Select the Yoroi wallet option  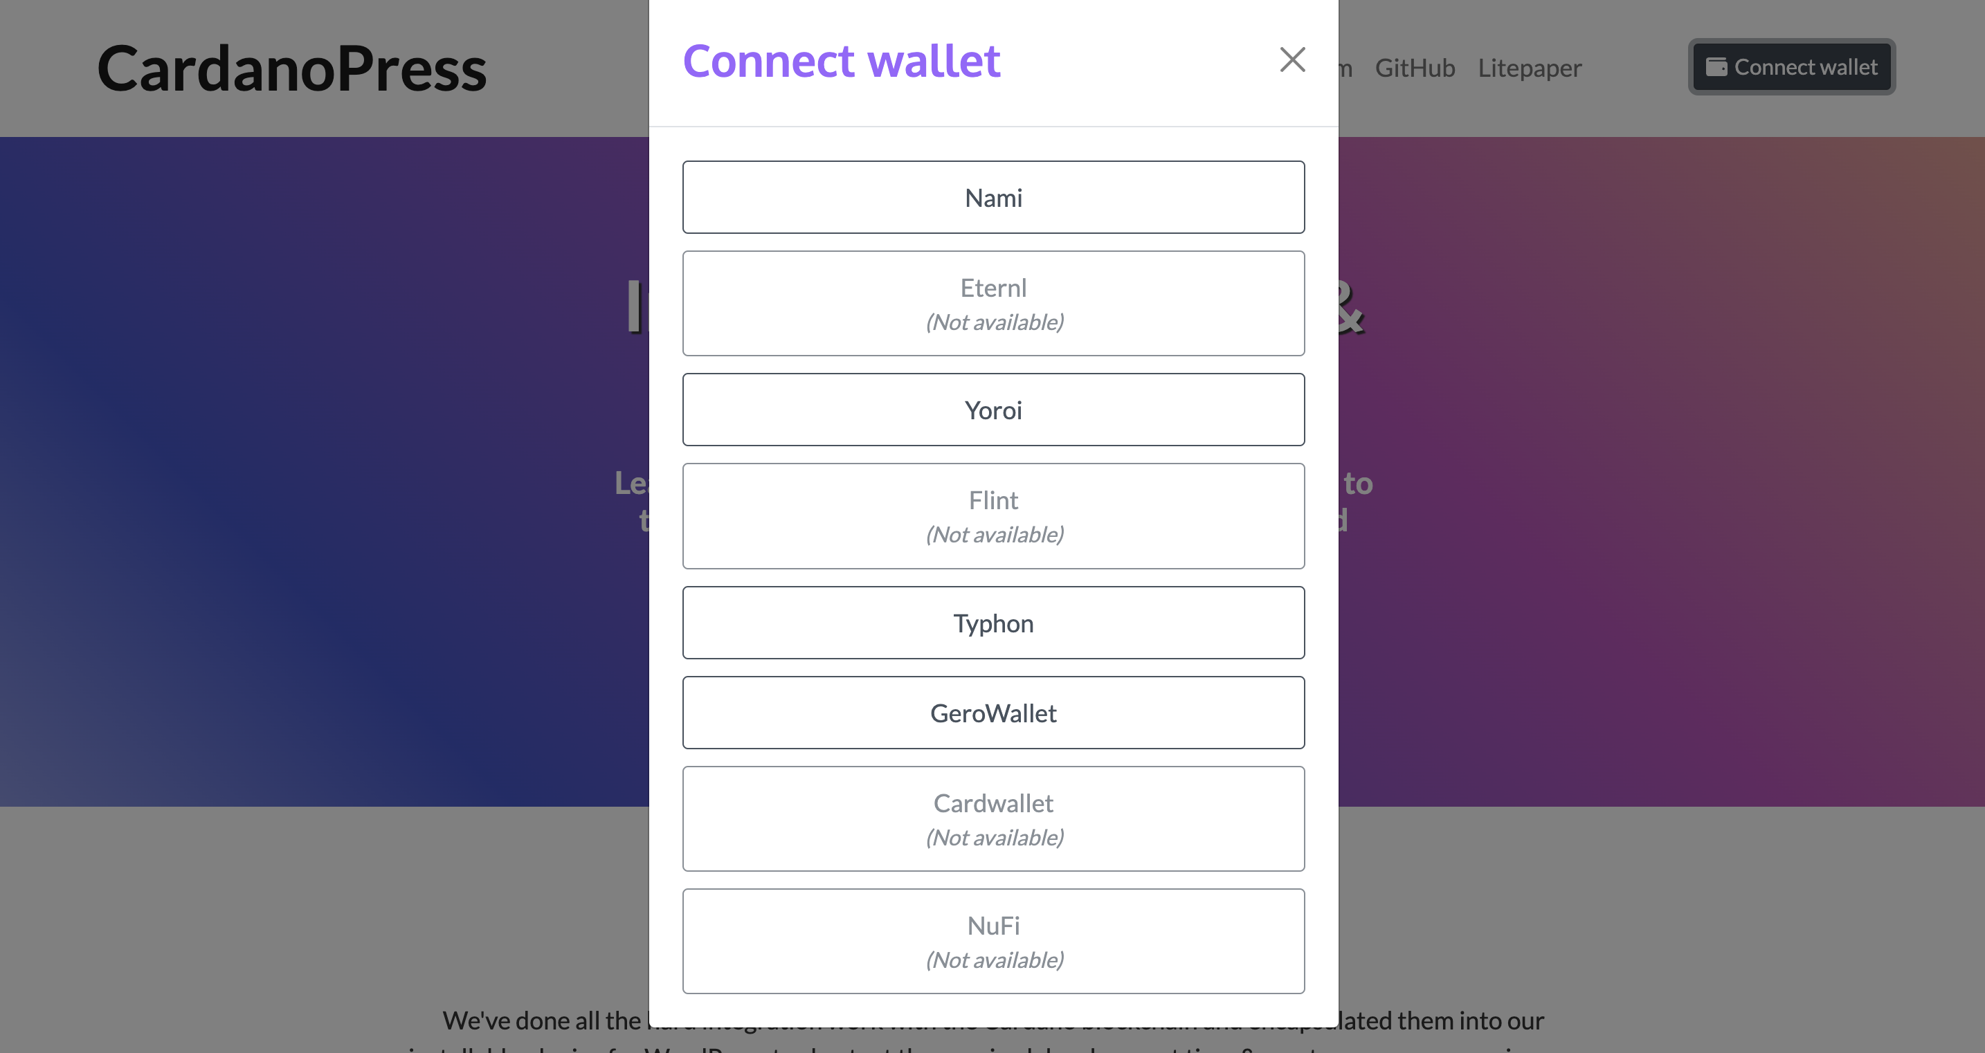[992, 410]
